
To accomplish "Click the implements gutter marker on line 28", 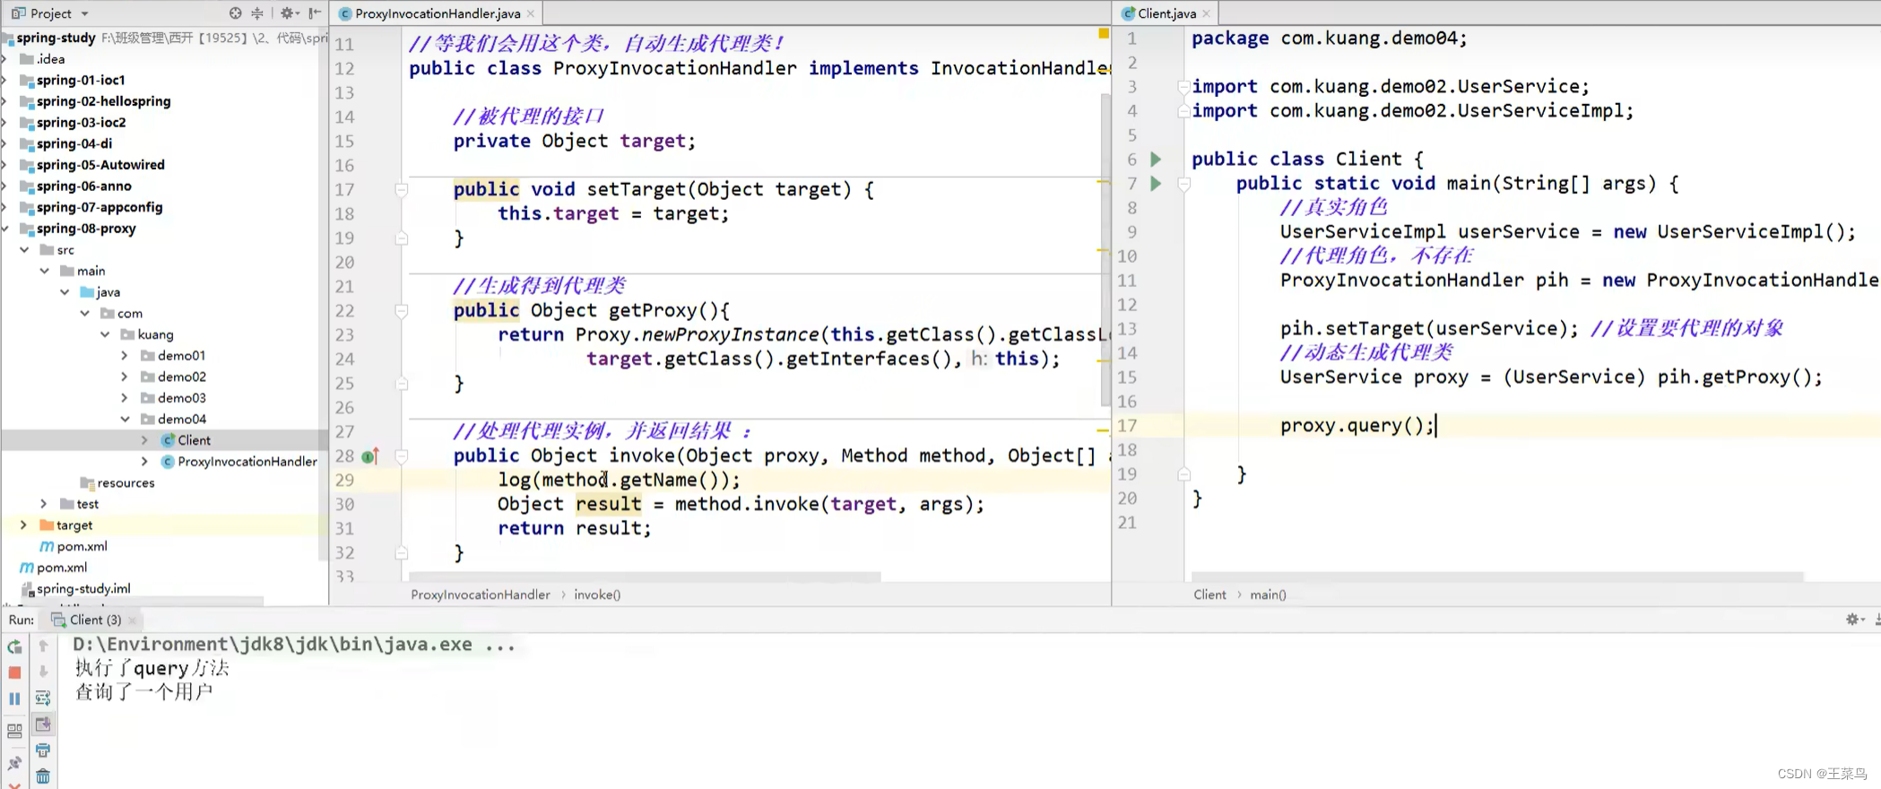I will pos(370,455).
